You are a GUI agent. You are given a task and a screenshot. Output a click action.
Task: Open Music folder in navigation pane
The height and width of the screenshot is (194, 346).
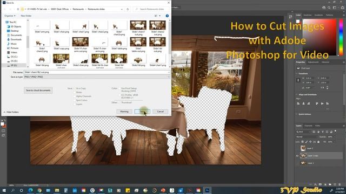pos(12,44)
